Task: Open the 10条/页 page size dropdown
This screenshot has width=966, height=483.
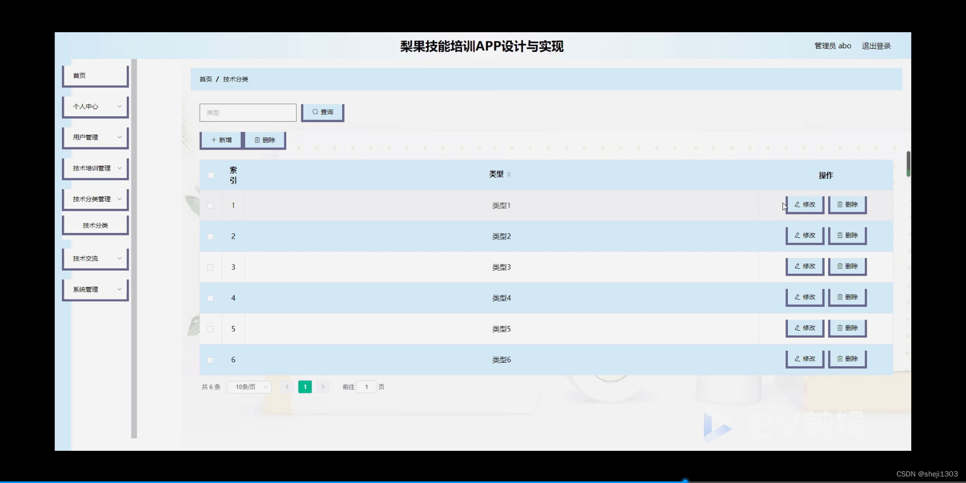Action: coord(249,387)
